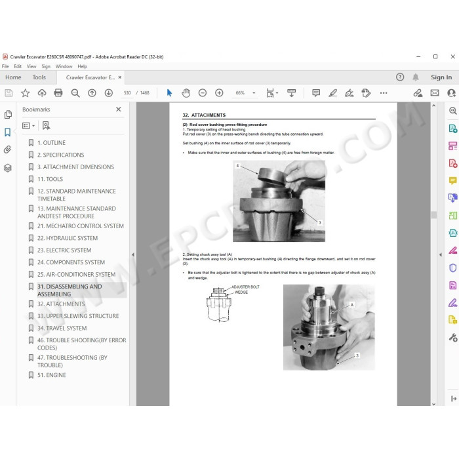Open the Layers panel icon
The image size is (459, 459).
pos(8,168)
